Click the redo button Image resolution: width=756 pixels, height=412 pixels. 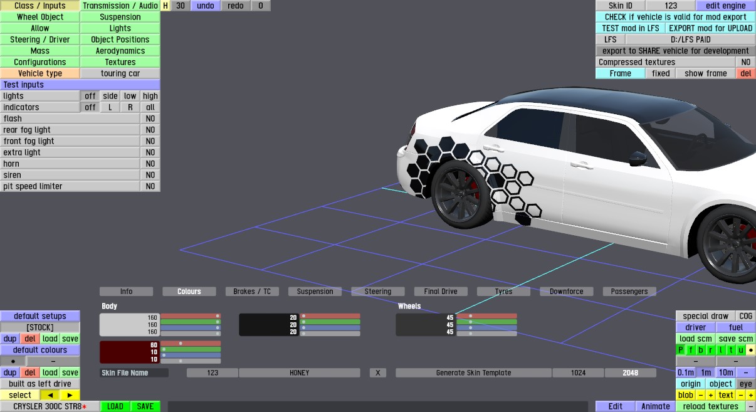tap(236, 6)
